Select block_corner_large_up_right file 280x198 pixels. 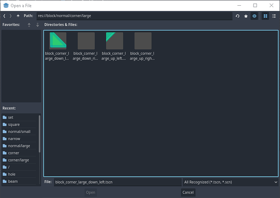pos(143,46)
